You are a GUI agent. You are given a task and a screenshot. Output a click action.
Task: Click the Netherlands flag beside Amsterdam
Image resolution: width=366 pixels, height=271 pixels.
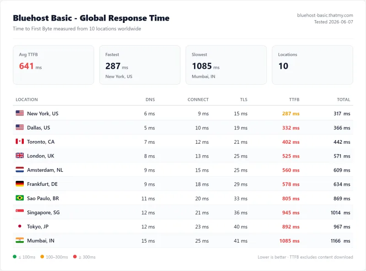[20, 170]
